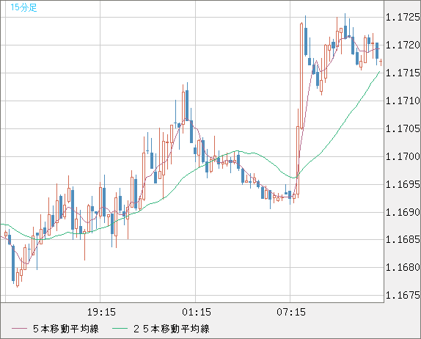
Task: Click the 1.1680 price axis label
Action: pos(403,267)
